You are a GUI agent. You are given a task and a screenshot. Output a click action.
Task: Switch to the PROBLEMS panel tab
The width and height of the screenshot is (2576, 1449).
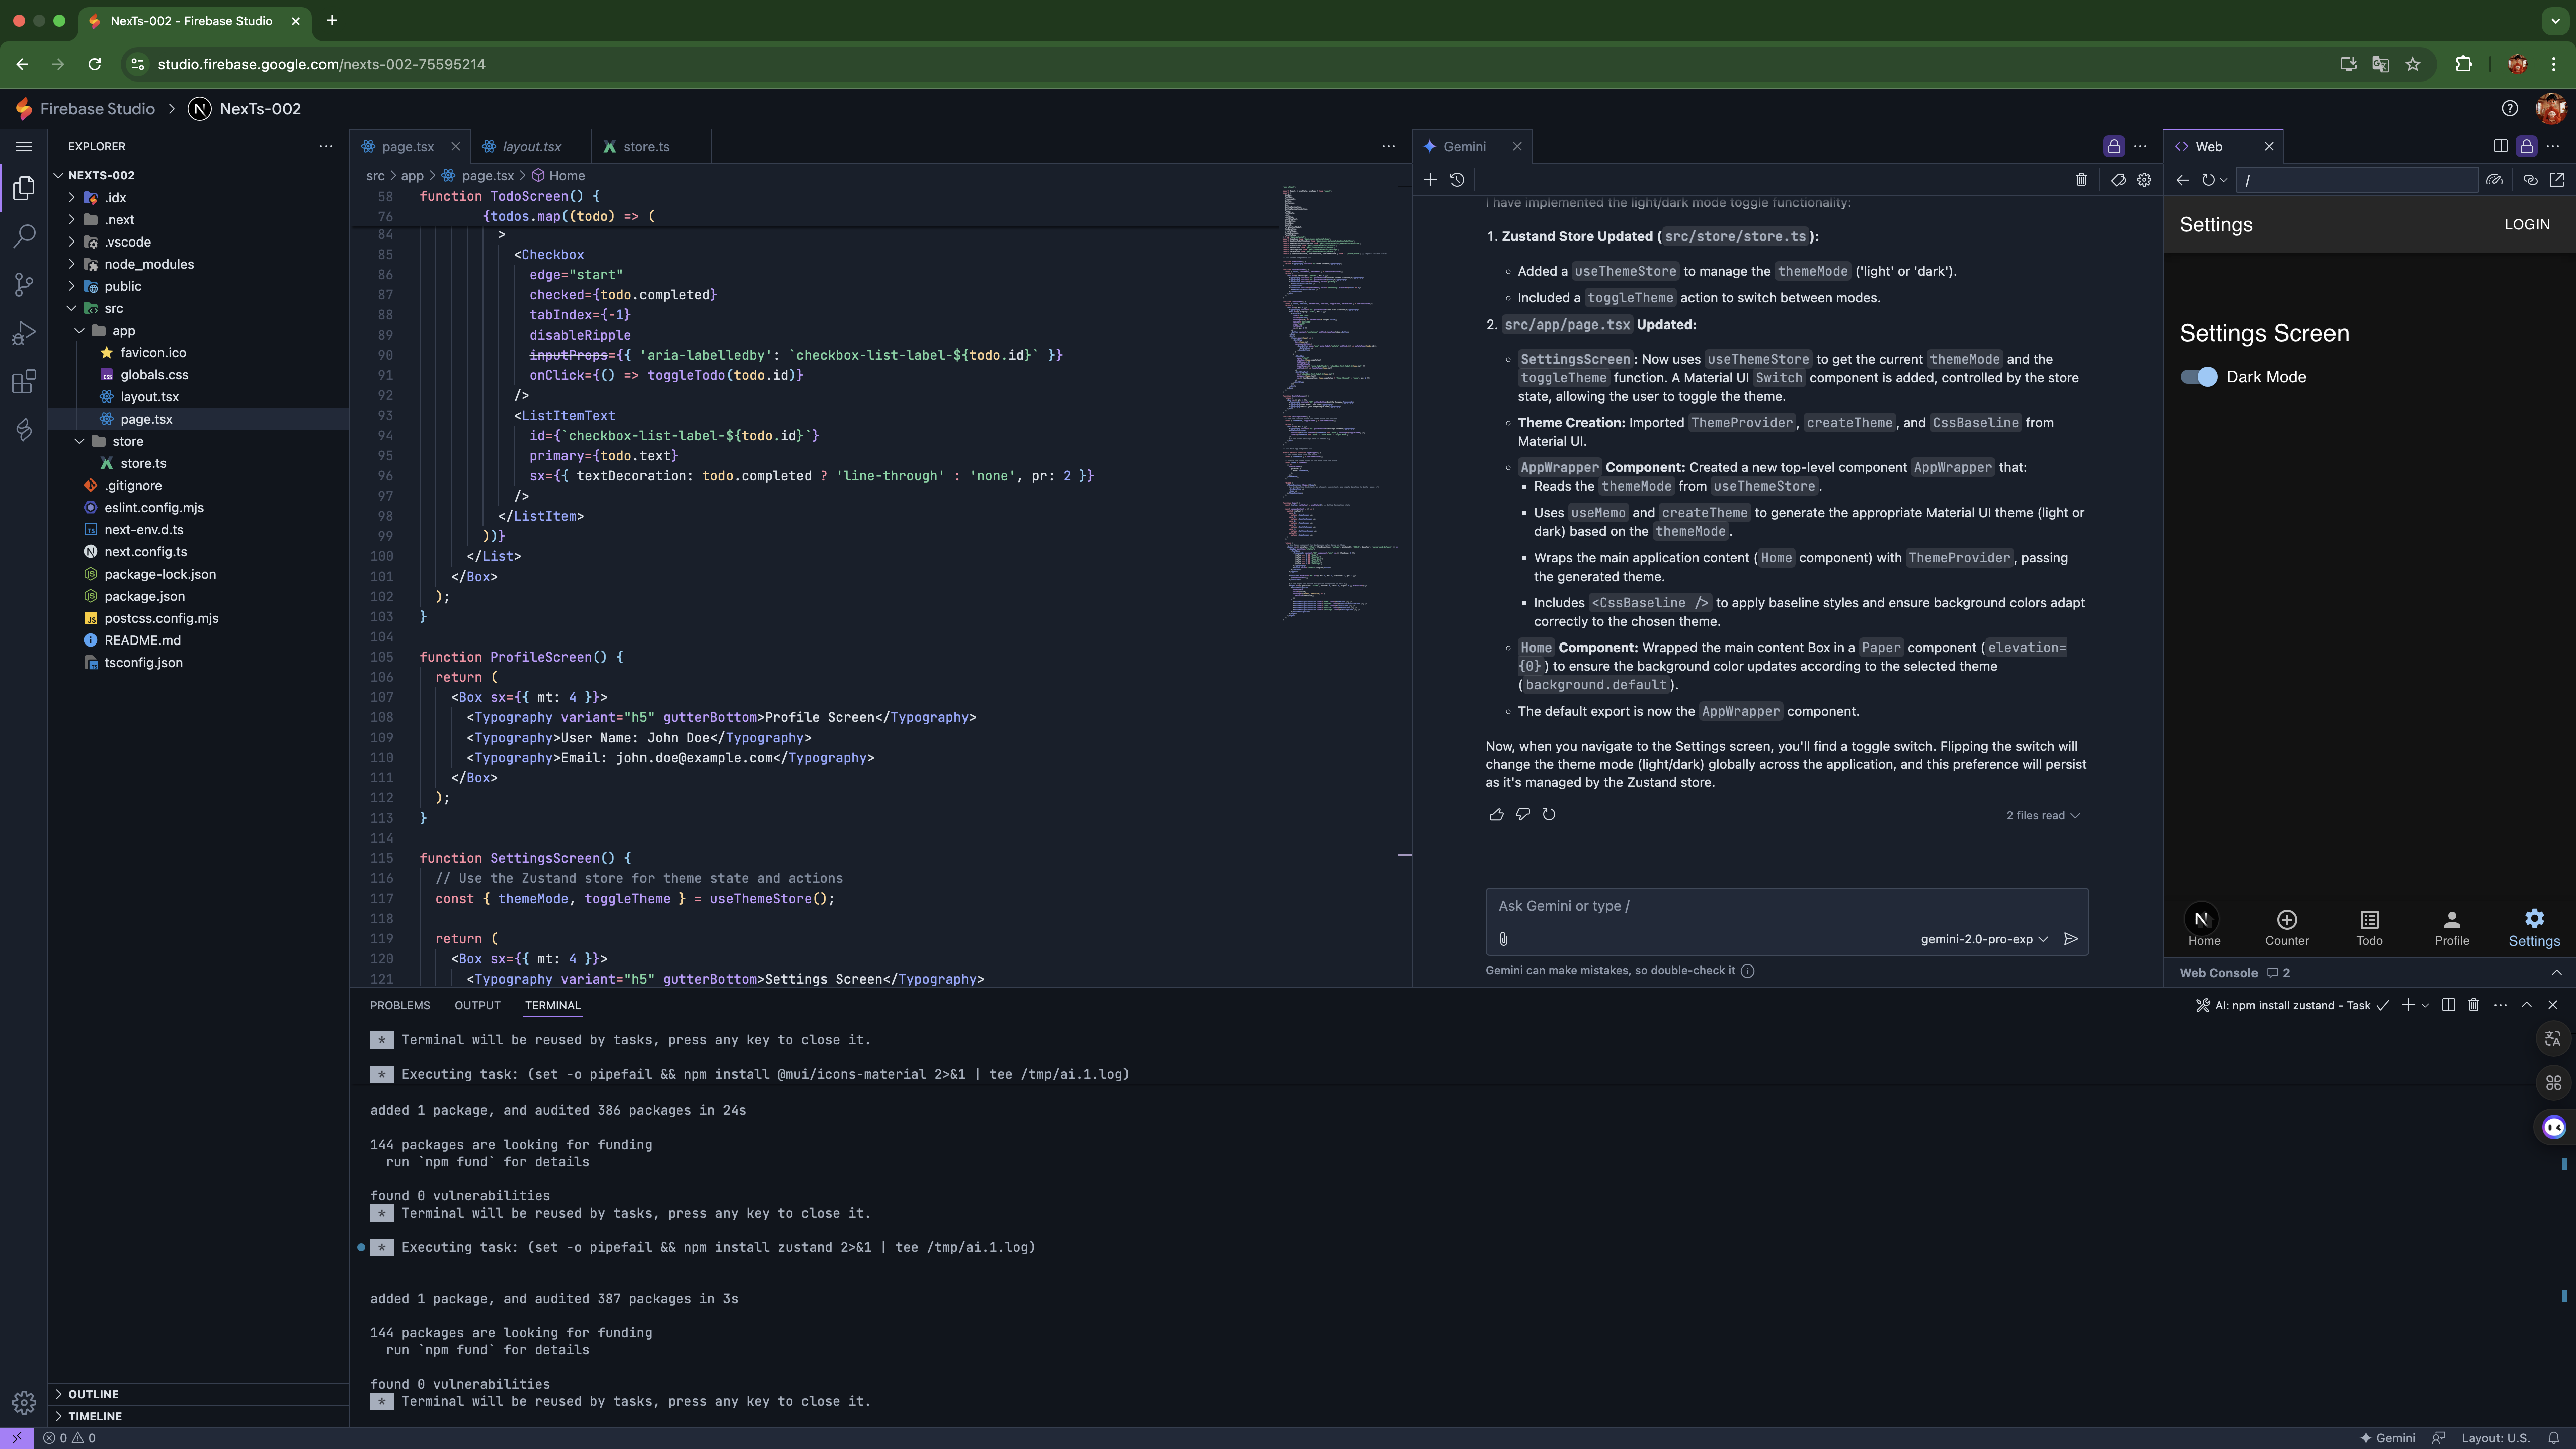point(400,1005)
